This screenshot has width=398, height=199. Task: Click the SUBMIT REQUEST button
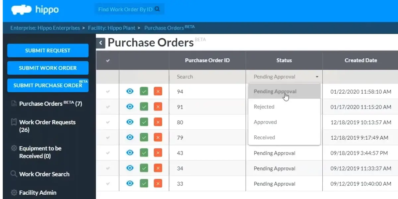coord(48,50)
